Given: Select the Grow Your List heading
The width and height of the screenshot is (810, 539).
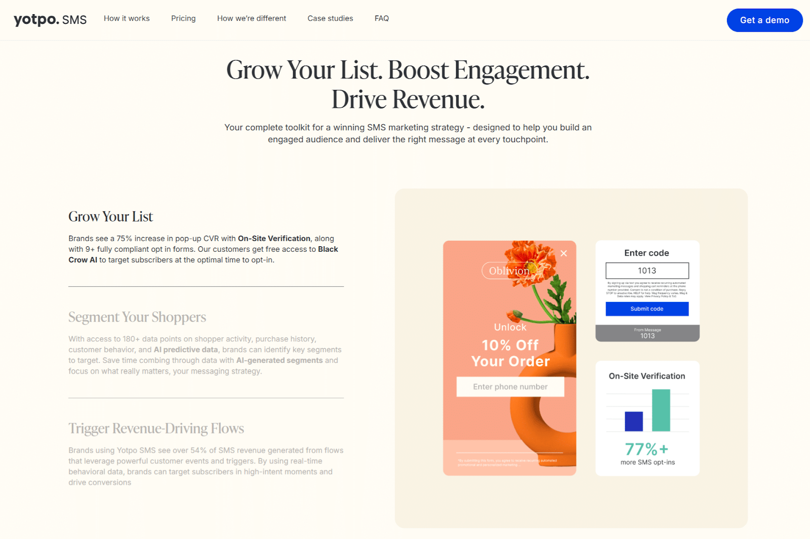Looking at the screenshot, I should click(110, 216).
